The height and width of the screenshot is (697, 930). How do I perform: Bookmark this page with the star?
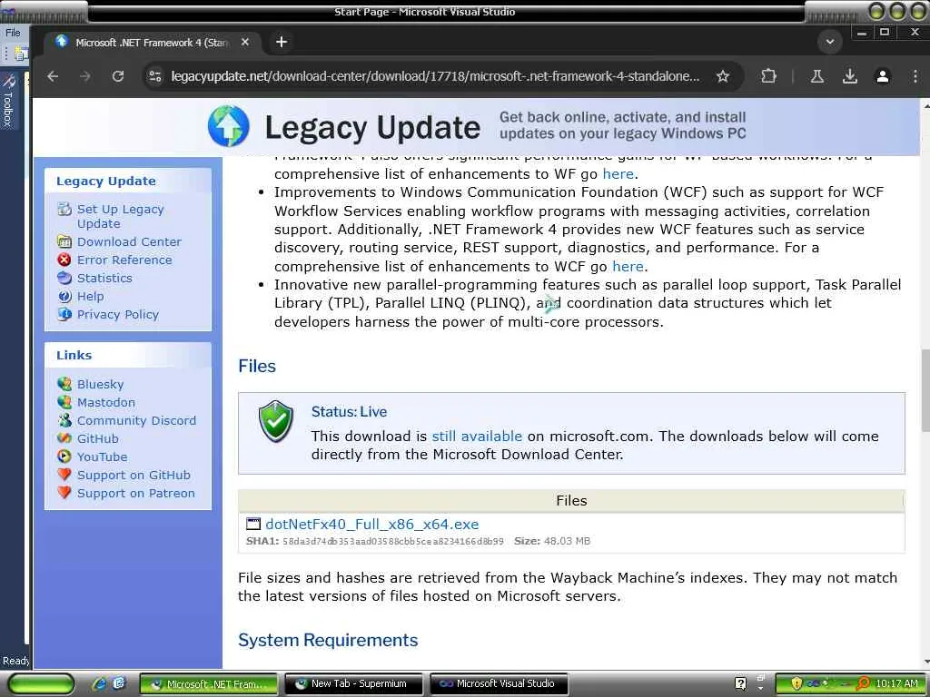722,76
